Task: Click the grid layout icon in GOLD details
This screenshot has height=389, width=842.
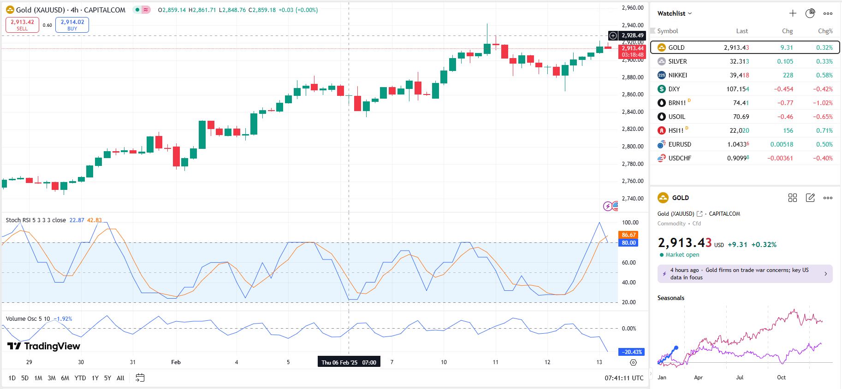Action: tap(793, 198)
